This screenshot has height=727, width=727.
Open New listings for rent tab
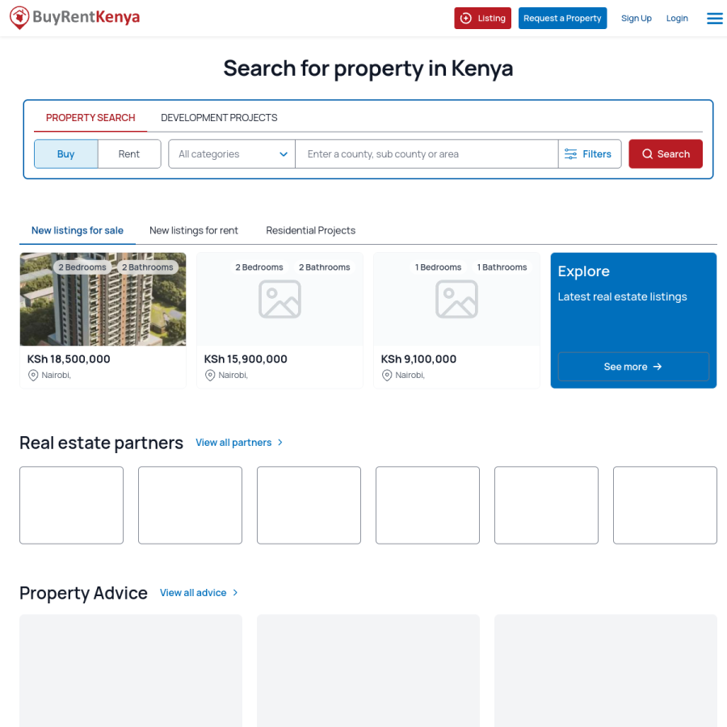193,230
